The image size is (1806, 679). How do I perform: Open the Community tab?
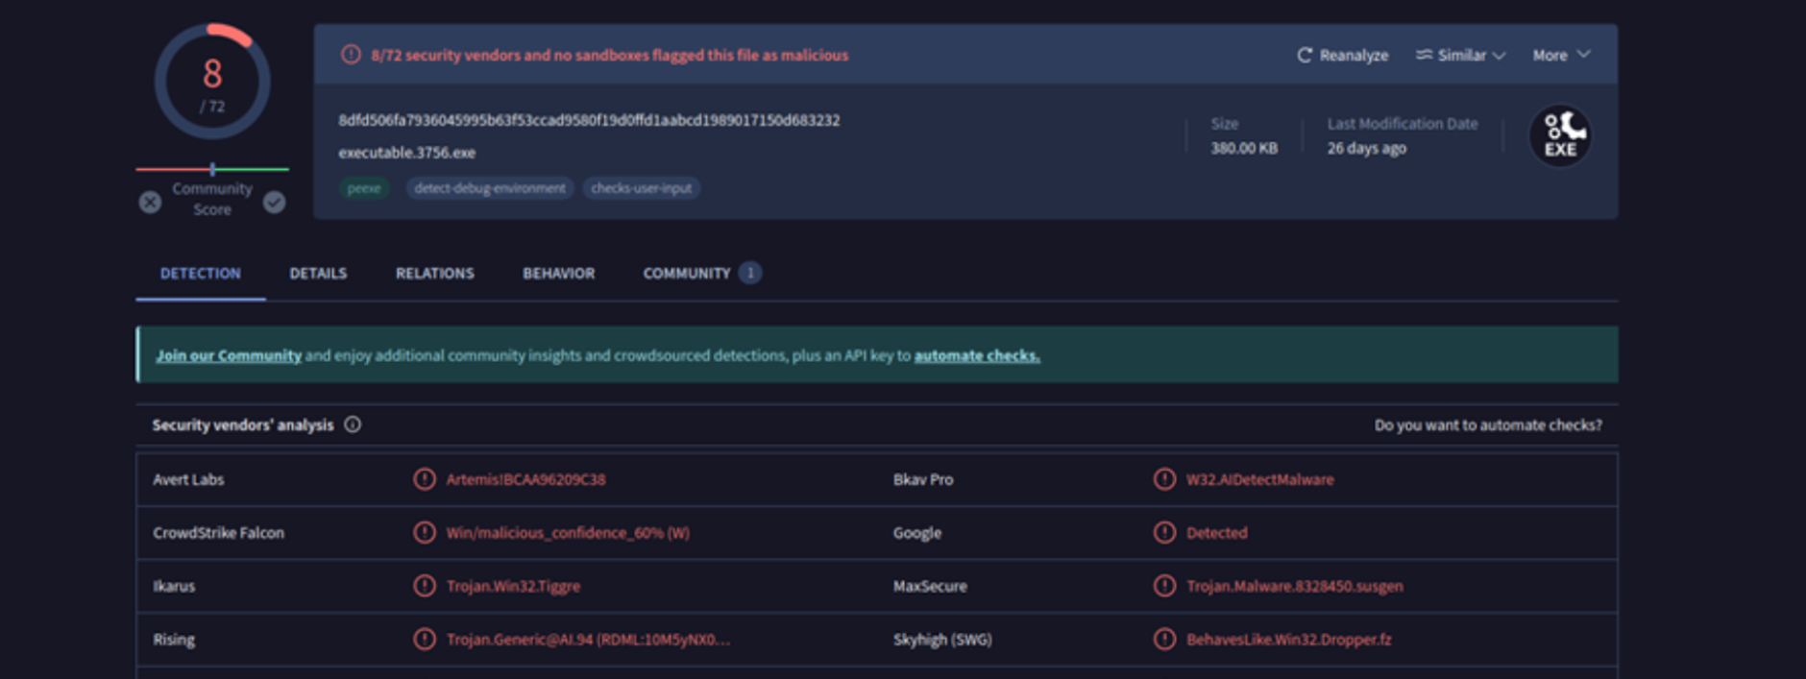[x=687, y=274]
